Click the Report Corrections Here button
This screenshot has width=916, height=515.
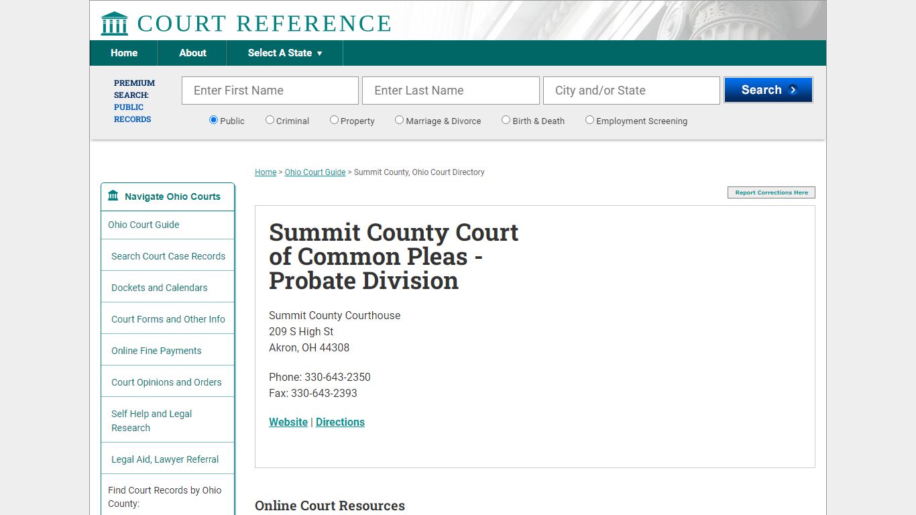pyautogui.click(x=771, y=192)
